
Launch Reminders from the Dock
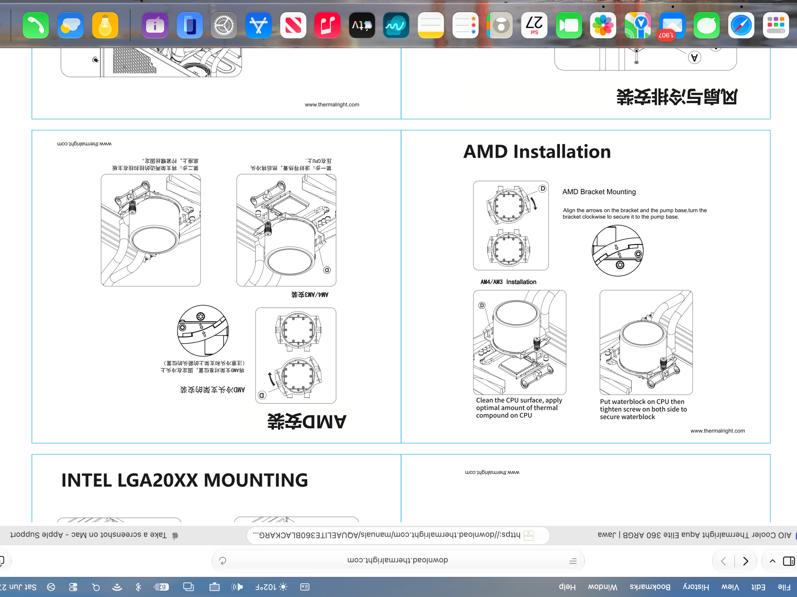click(x=465, y=26)
